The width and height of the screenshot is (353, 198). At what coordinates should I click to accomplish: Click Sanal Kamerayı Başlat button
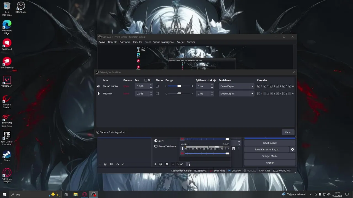coord(266,150)
